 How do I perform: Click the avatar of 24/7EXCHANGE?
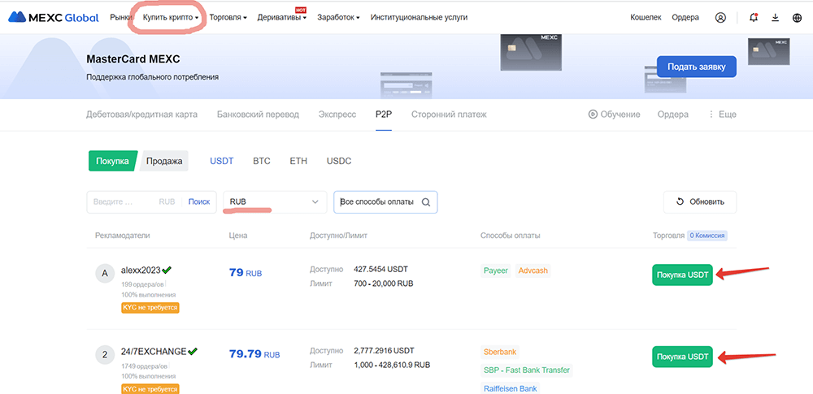(105, 354)
